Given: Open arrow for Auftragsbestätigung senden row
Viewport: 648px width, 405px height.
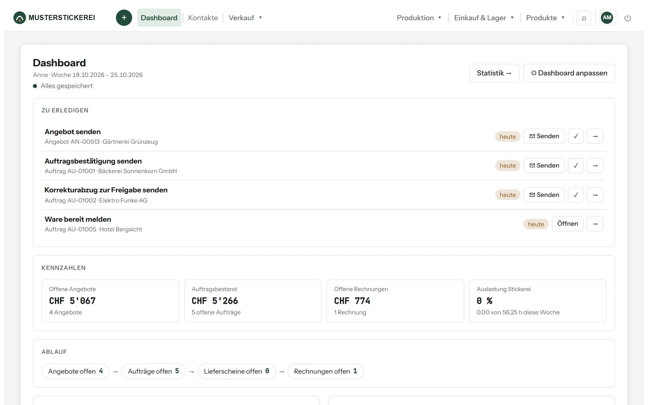Looking at the screenshot, I should [x=595, y=165].
